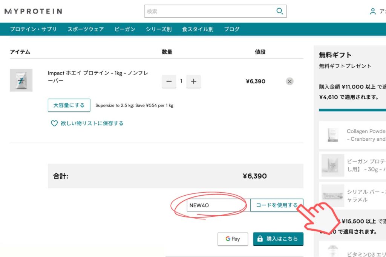Pay with the G Pay button

[x=233, y=239]
